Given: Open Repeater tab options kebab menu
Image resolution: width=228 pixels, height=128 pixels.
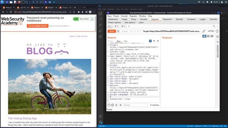Looking at the screenshot, I should click(x=218, y=26).
